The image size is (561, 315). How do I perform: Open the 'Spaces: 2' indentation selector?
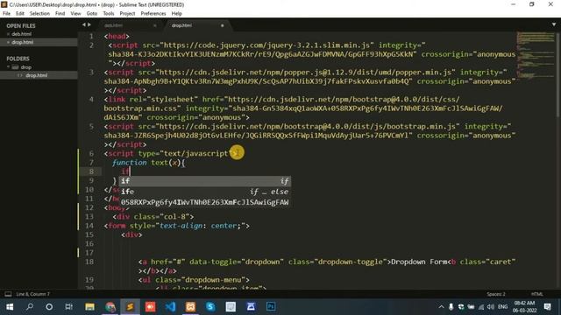click(496, 294)
